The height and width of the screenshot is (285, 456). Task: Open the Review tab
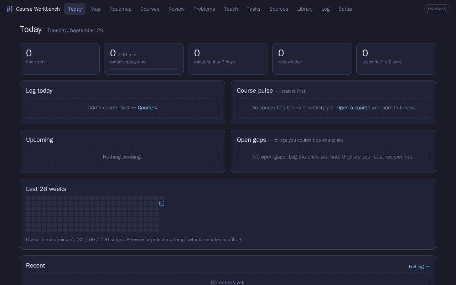pos(176,9)
